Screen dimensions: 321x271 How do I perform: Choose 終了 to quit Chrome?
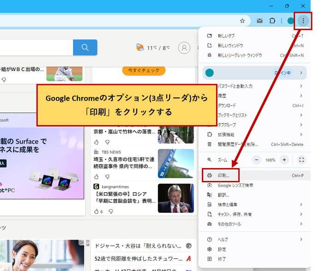255,259
